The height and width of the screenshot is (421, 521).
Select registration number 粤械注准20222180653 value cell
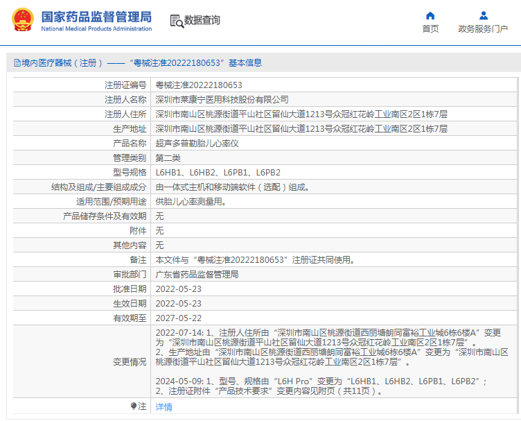(199, 85)
